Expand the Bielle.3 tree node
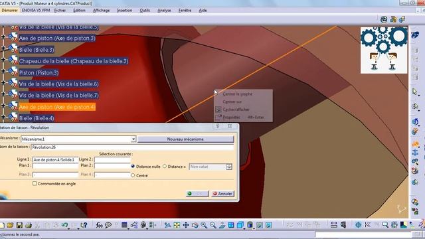This screenshot has height=239, width=425. 3,48
